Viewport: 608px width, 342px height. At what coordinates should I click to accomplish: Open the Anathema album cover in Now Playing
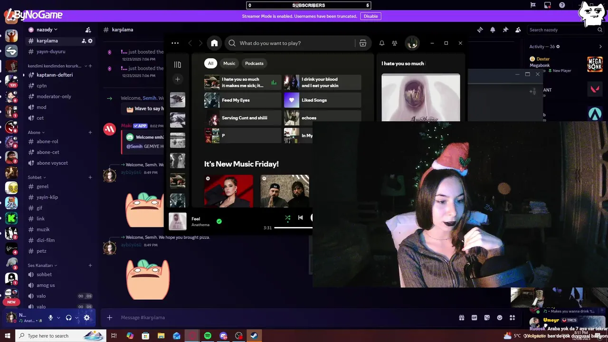click(421, 97)
